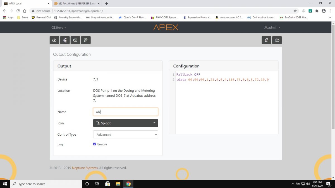Open the Windows Start menu
This screenshot has width=335, height=188.
coord(5,184)
